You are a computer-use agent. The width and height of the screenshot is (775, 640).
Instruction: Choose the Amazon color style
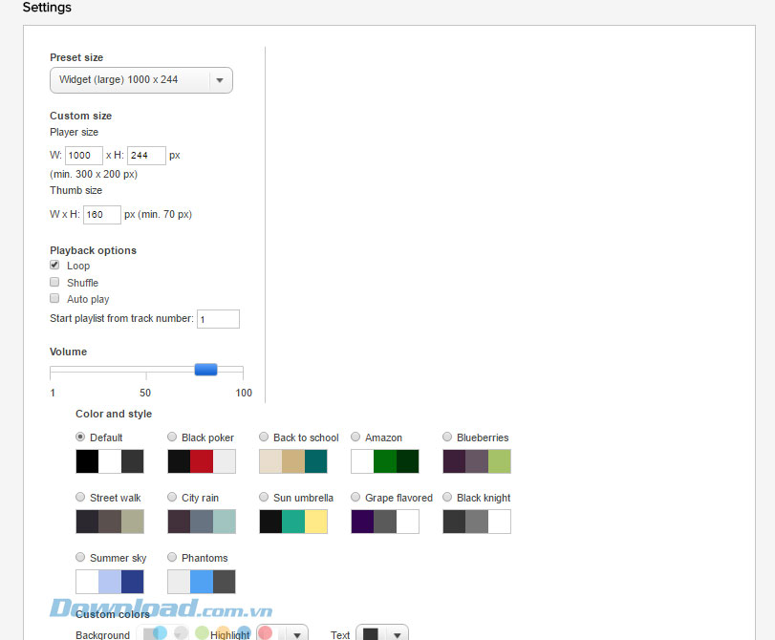(356, 437)
